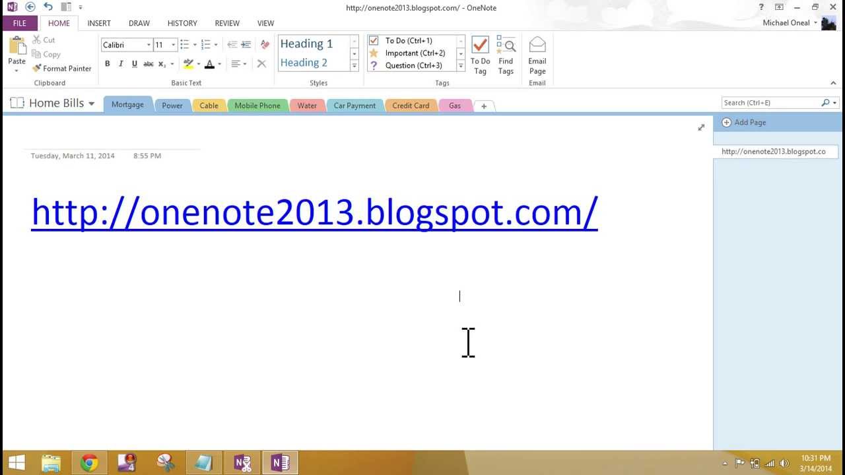The height and width of the screenshot is (475, 845).
Task: Open bullet style dropdown arrow
Action: coord(195,45)
